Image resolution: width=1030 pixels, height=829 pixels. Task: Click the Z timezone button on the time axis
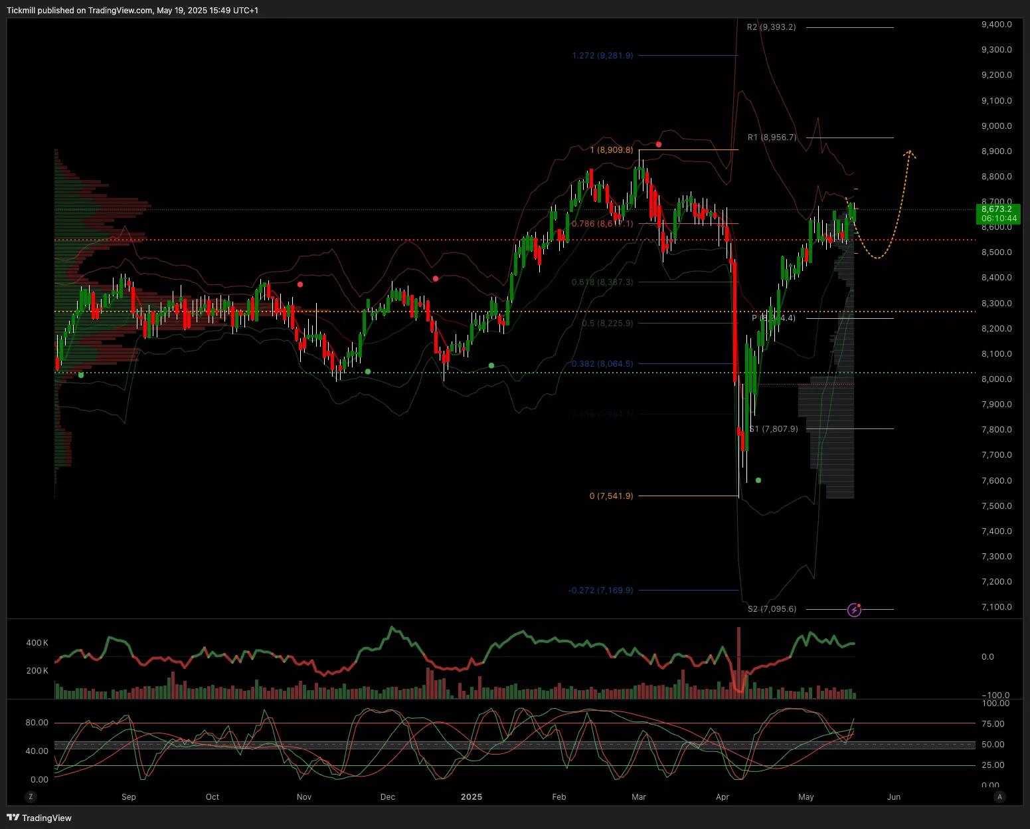31,796
